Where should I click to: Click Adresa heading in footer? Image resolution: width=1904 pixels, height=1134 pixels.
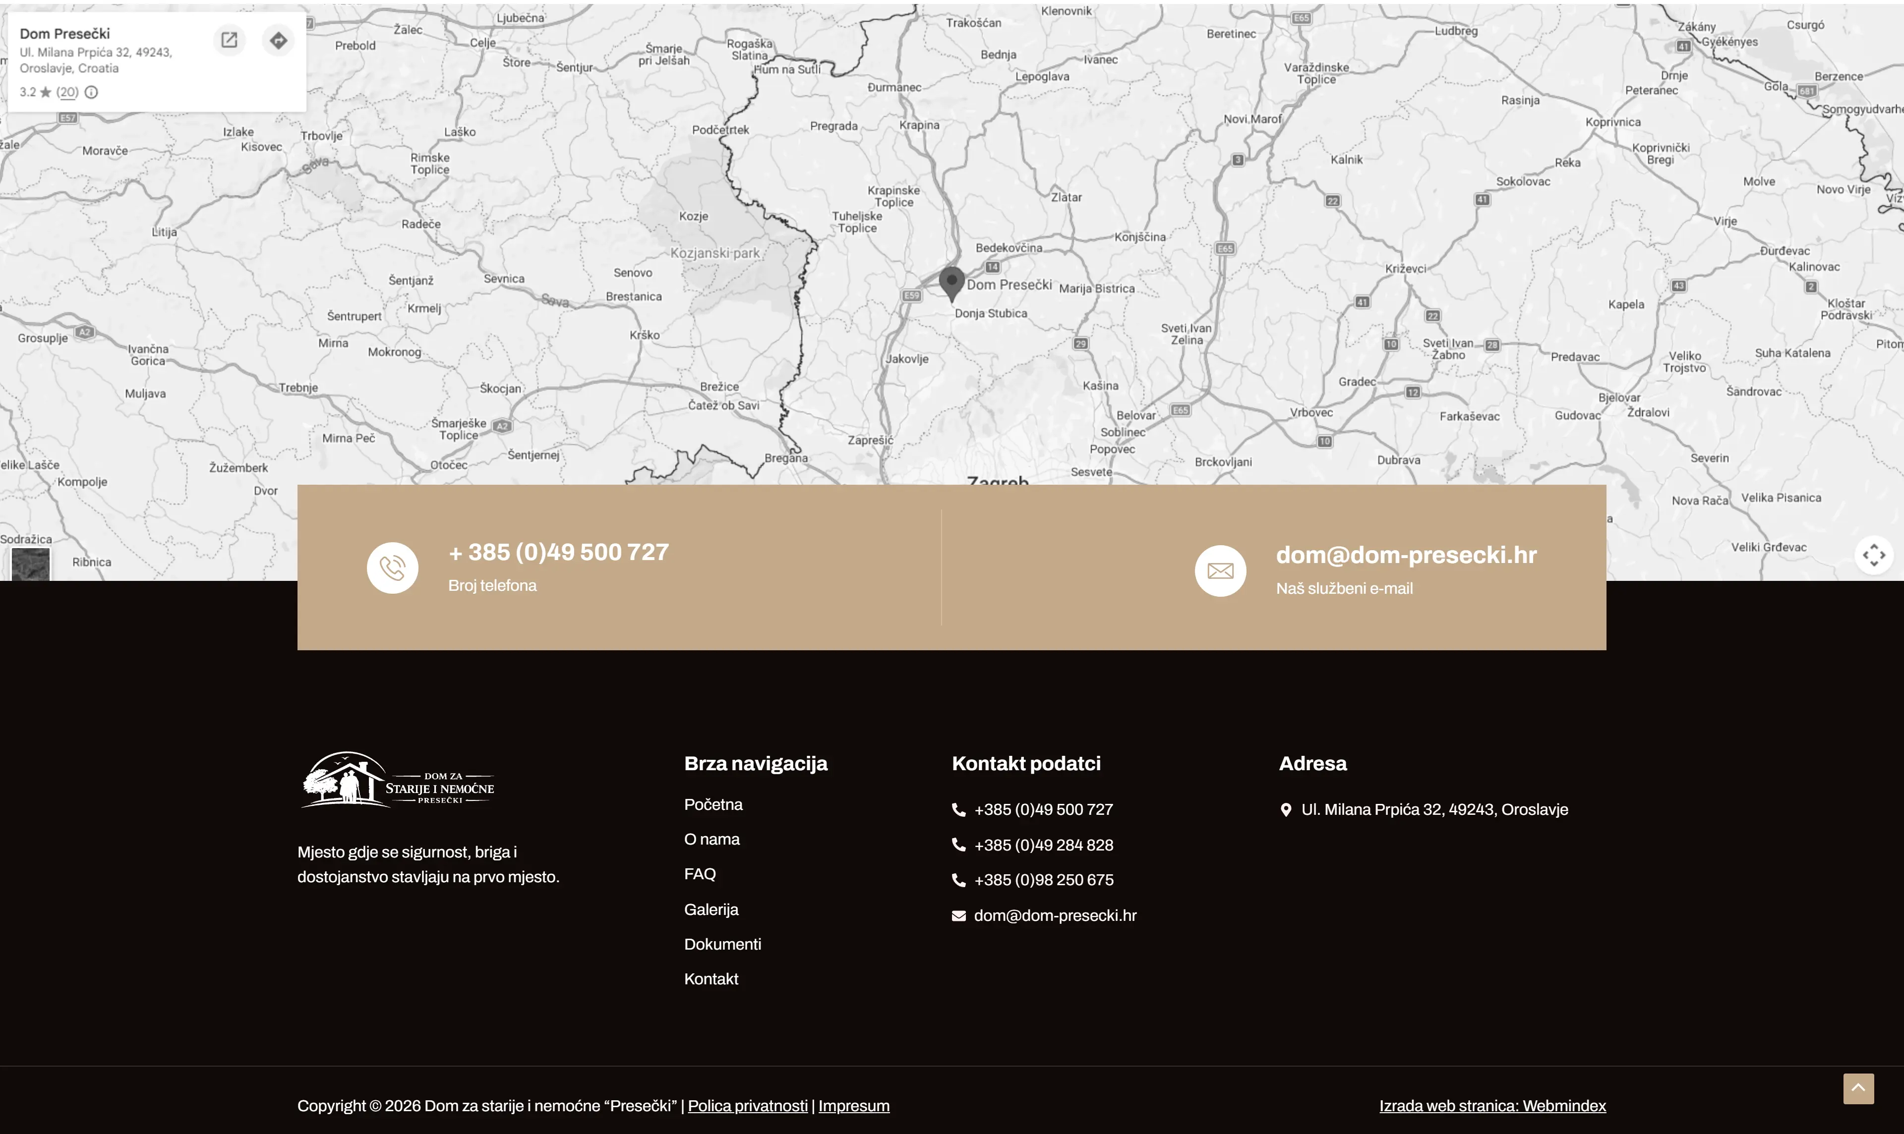pos(1312,763)
